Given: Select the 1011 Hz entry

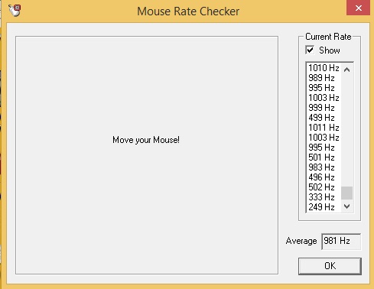Looking at the screenshot, I should pos(324,128).
